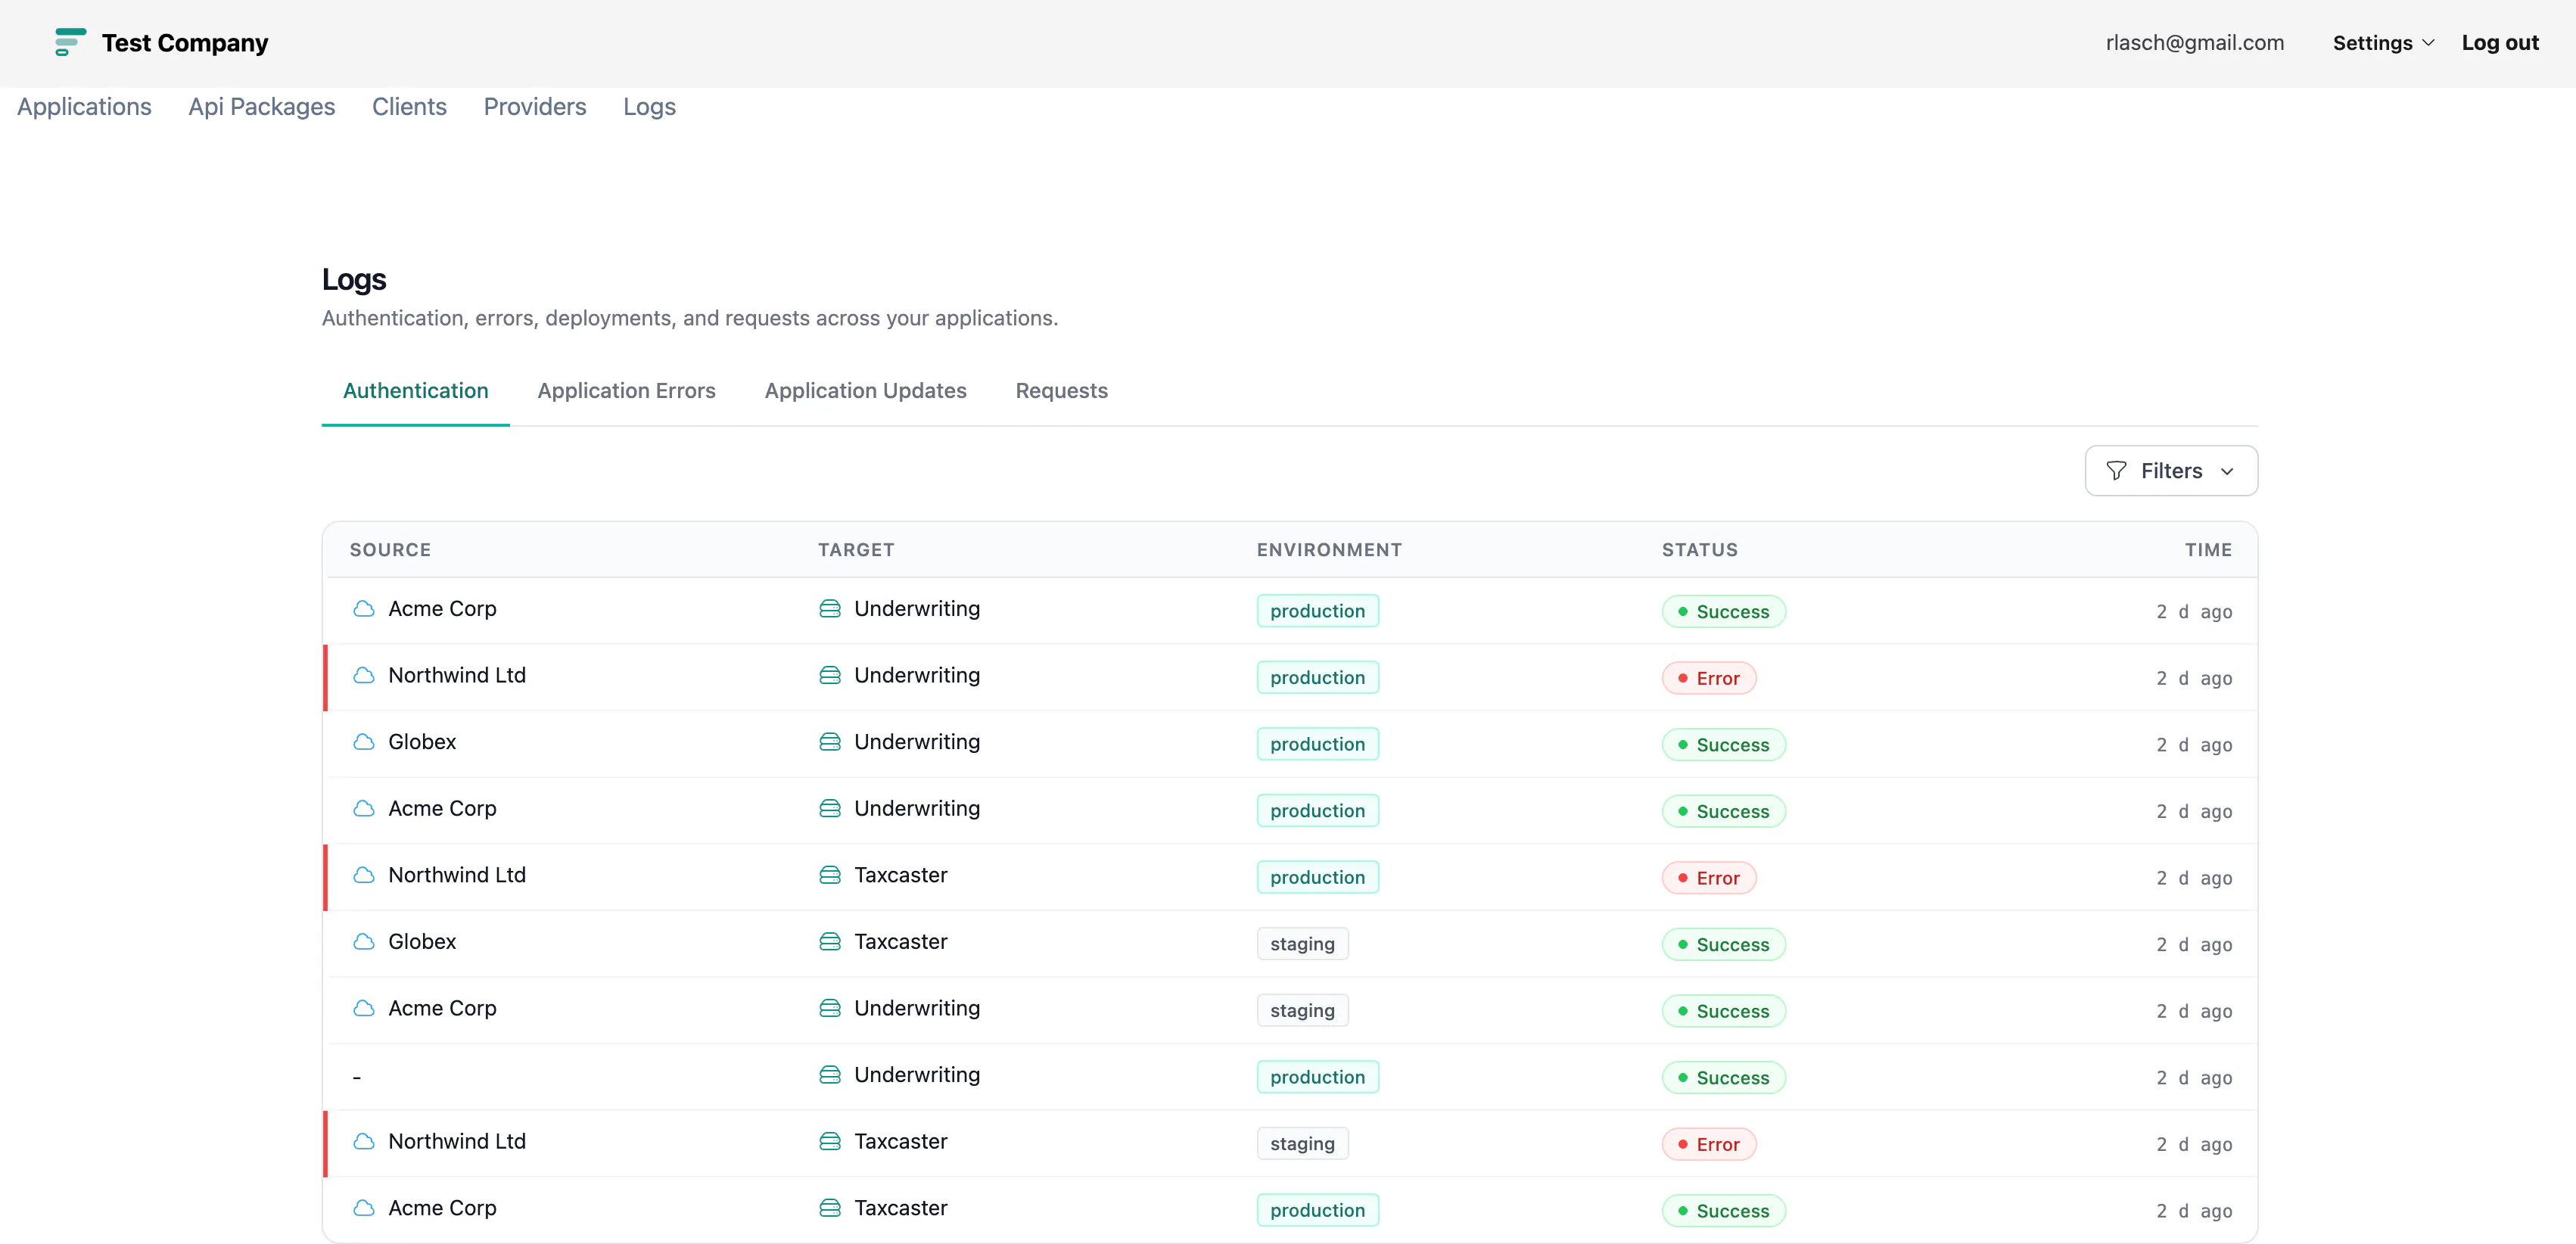Screen dimensions: 2576x1244
Task: Open Api Packages in the top navigation
Action: (x=262, y=107)
